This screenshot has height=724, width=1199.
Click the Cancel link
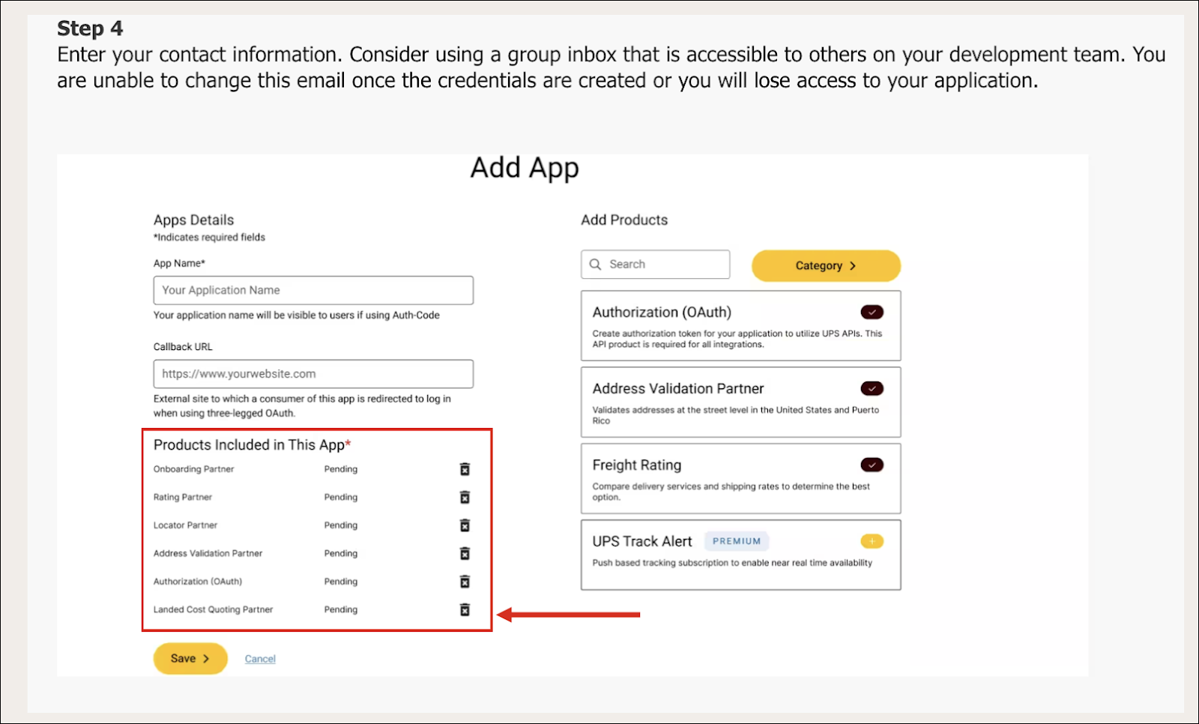click(x=260, y=659)
